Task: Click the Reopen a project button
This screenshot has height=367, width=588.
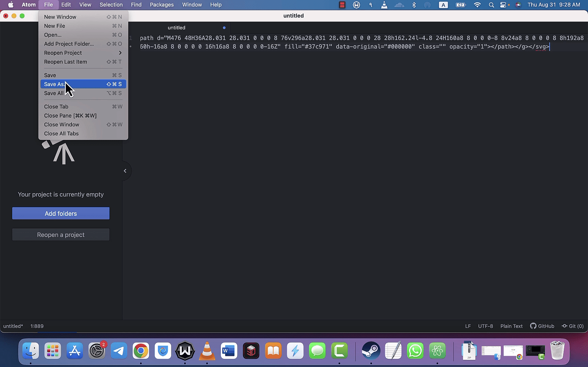Action: (61, 234)
